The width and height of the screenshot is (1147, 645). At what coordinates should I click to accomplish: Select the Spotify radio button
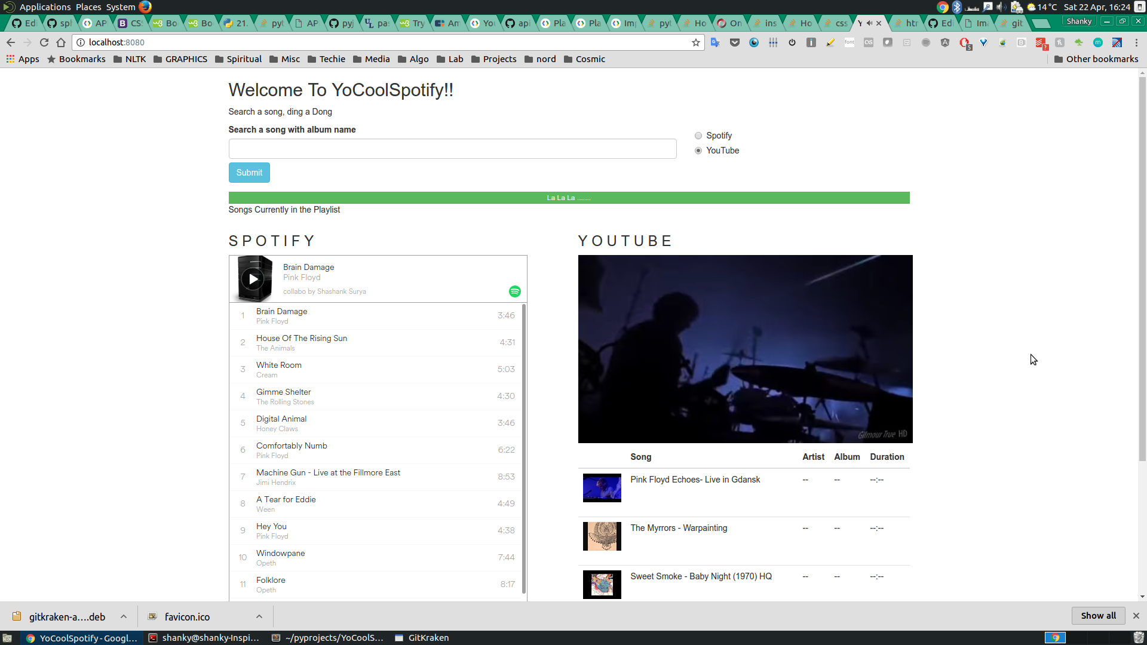pyautogui.click(x=698, y=136)
